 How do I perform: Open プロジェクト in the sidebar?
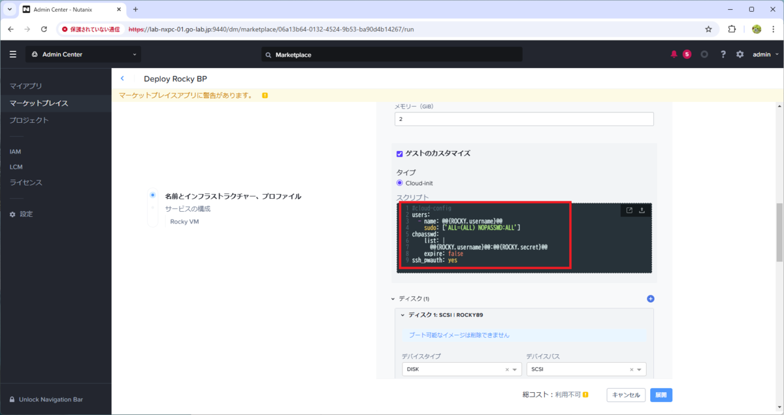click(29, 120)
